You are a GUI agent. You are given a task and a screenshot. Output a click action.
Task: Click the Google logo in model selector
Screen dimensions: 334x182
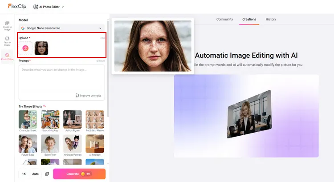coord(23,28)
